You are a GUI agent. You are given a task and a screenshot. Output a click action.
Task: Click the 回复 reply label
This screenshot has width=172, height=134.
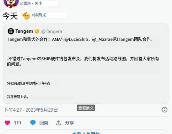(44, 123)
